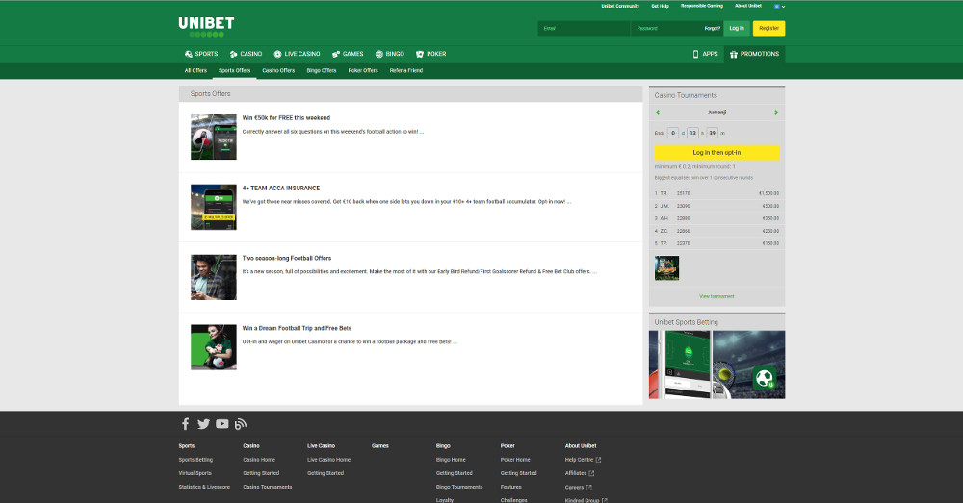
Task: Open footer Affiliates link
Action: pyautogui.click(x=580, y=473)
